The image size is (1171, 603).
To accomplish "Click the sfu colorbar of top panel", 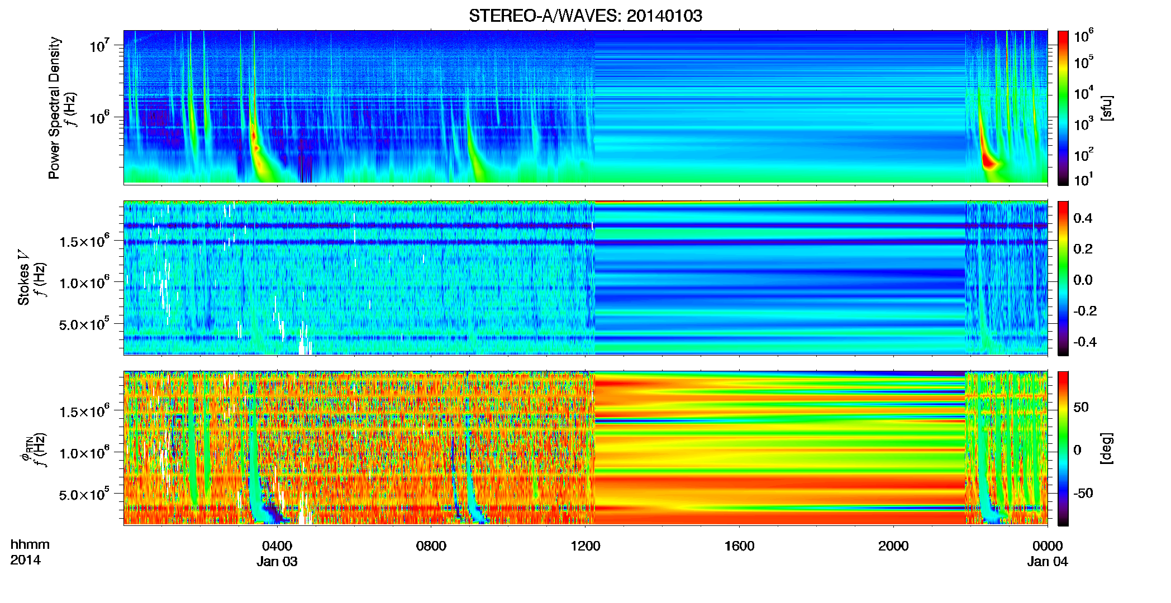I will [x=1063, y=108].
